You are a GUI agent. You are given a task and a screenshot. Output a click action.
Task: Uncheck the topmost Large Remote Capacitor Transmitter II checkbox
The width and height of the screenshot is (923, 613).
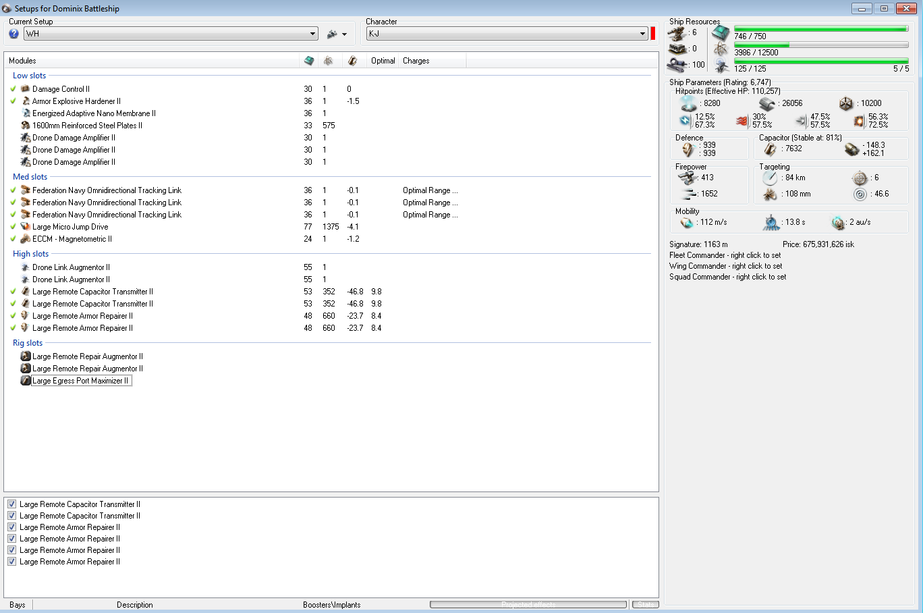coord(11,504)
